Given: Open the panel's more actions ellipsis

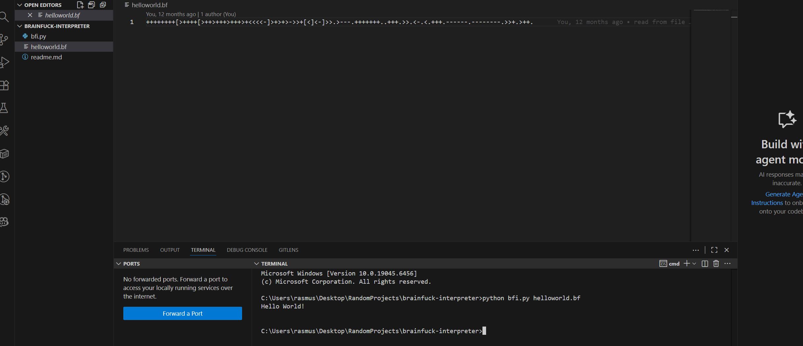Looking at the screenshot, I should 696,250.
